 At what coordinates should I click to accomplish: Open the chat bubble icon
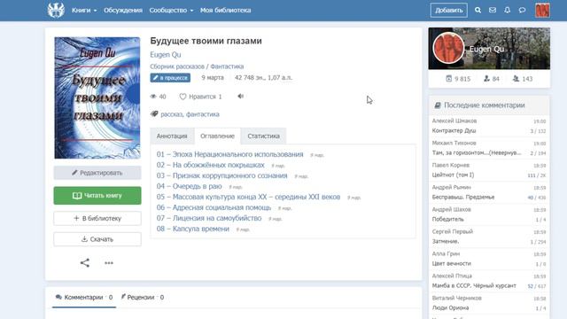522,10
